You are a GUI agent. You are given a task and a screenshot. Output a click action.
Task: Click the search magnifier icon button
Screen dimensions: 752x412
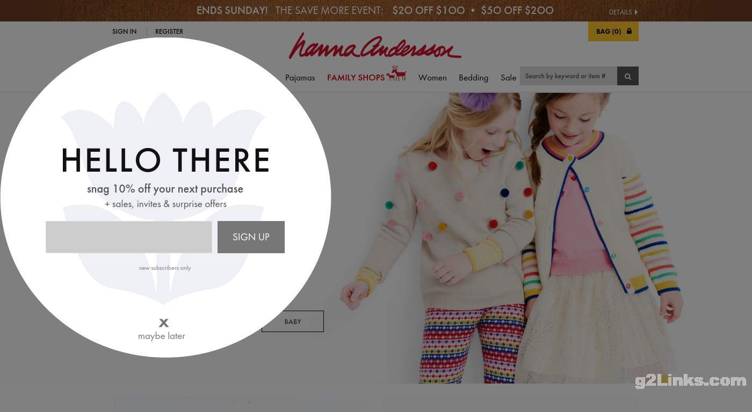(627, 76)
